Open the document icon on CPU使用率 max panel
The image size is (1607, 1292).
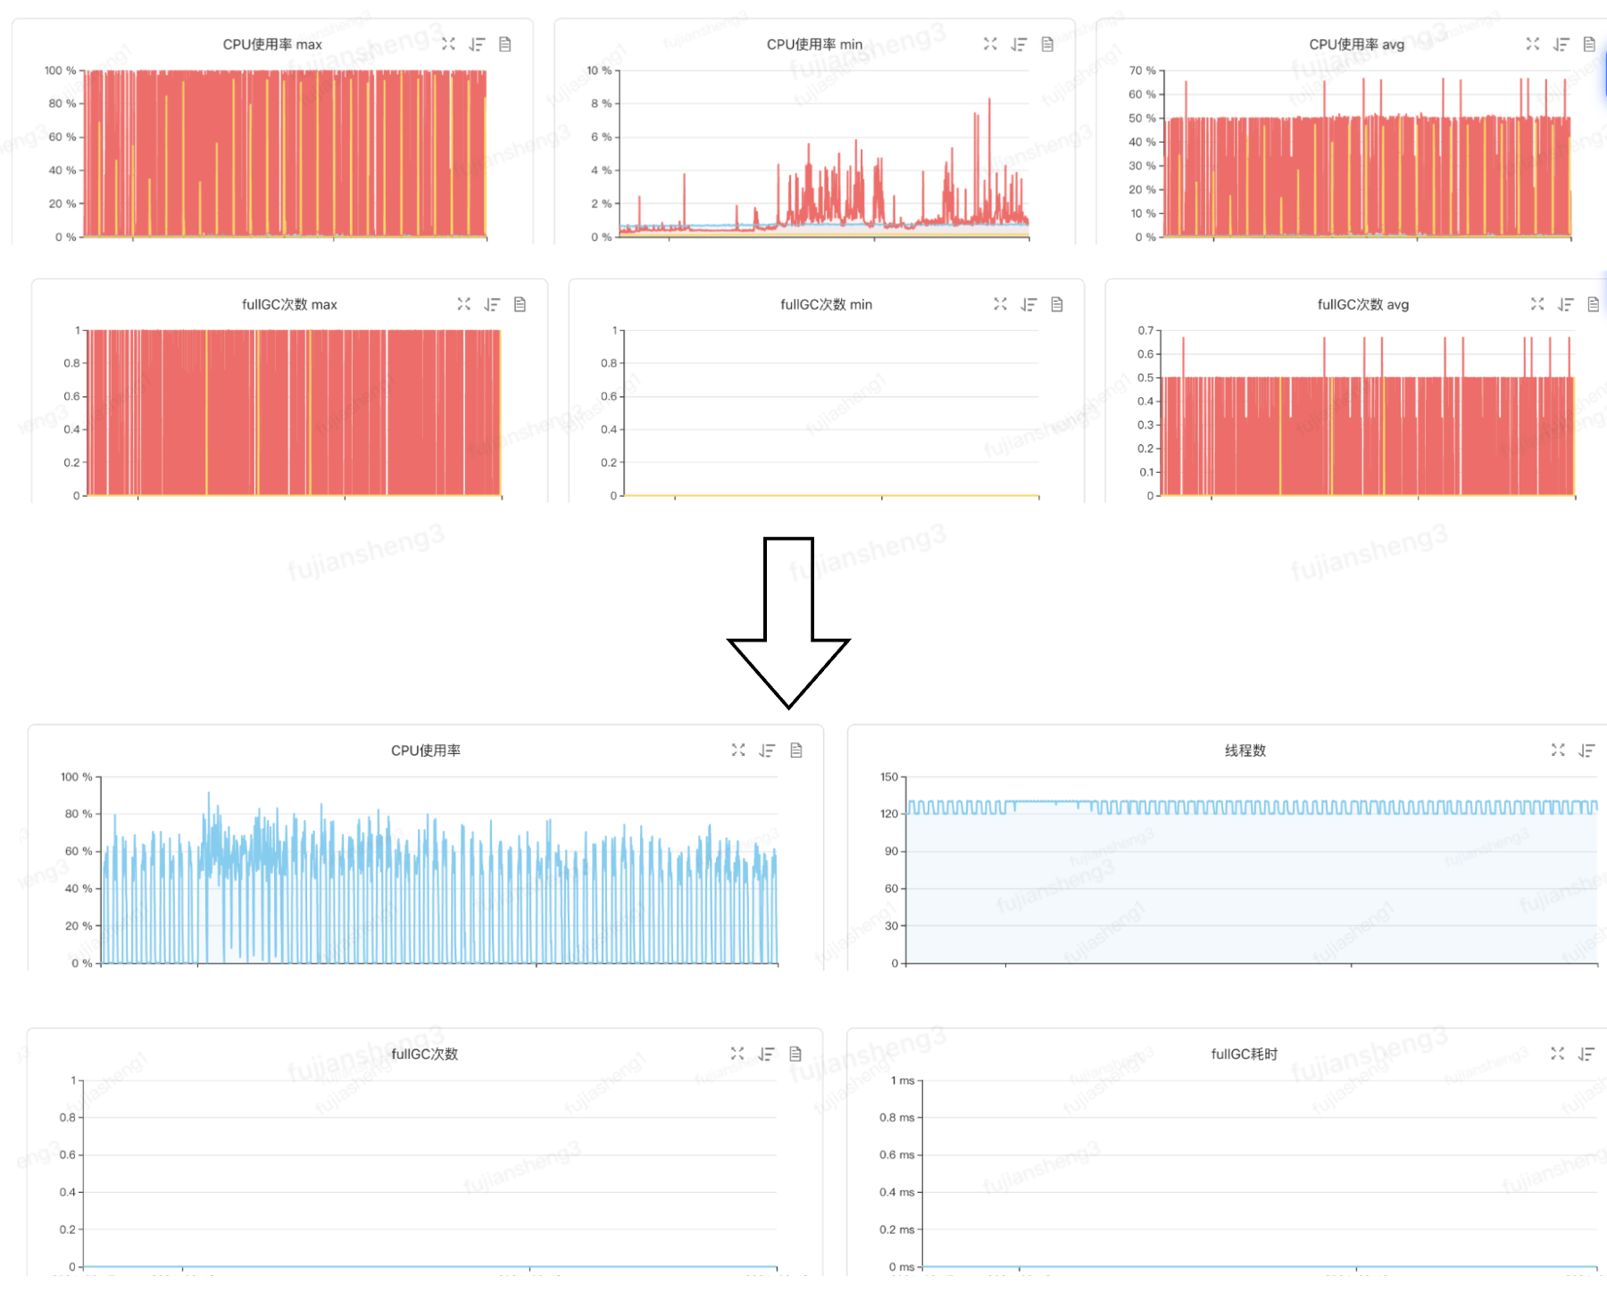click(x=505, y=44)
